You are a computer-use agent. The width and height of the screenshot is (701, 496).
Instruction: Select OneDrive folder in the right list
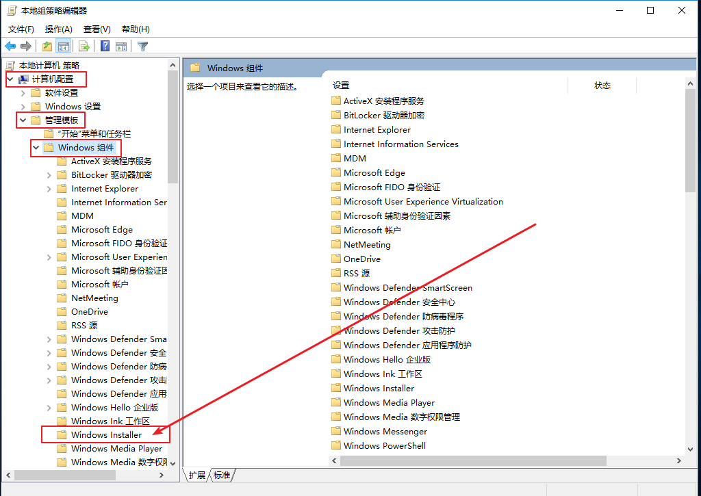coord(361,259)
